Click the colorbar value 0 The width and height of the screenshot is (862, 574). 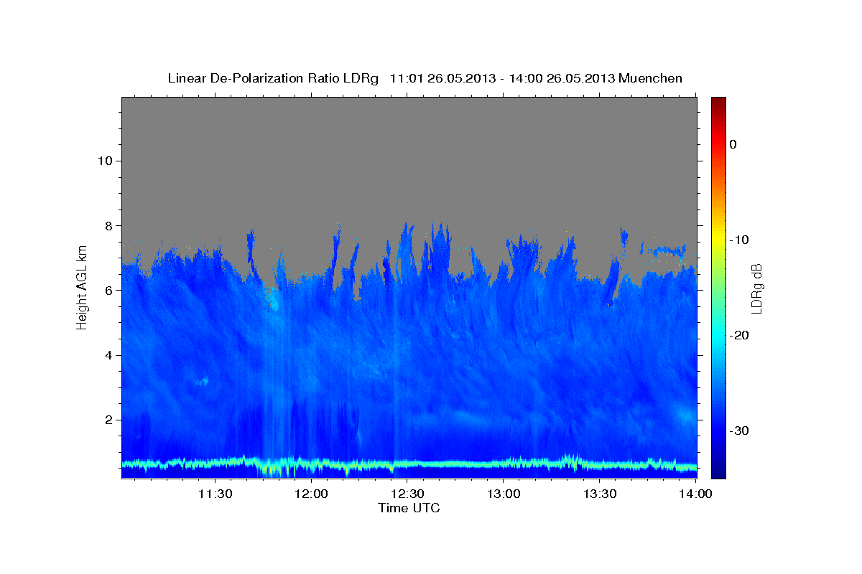tap(733, 144)
